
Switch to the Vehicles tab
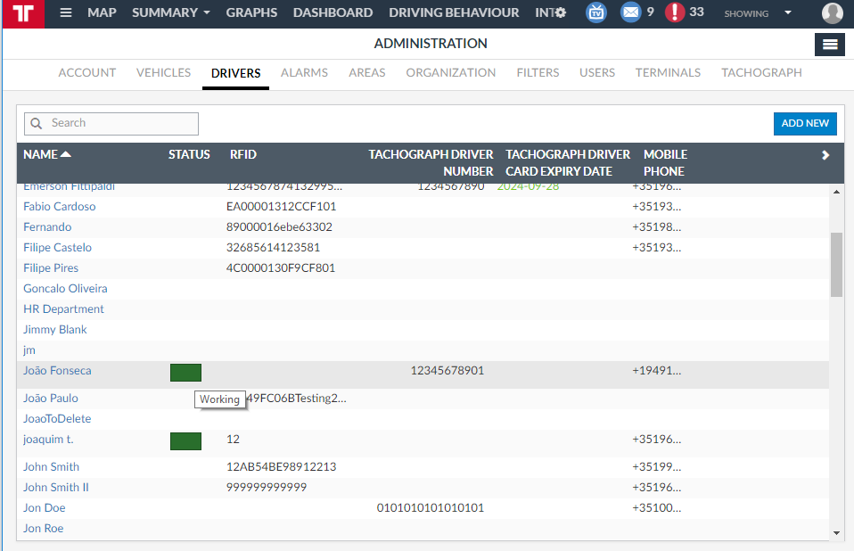tap(163, 73)
